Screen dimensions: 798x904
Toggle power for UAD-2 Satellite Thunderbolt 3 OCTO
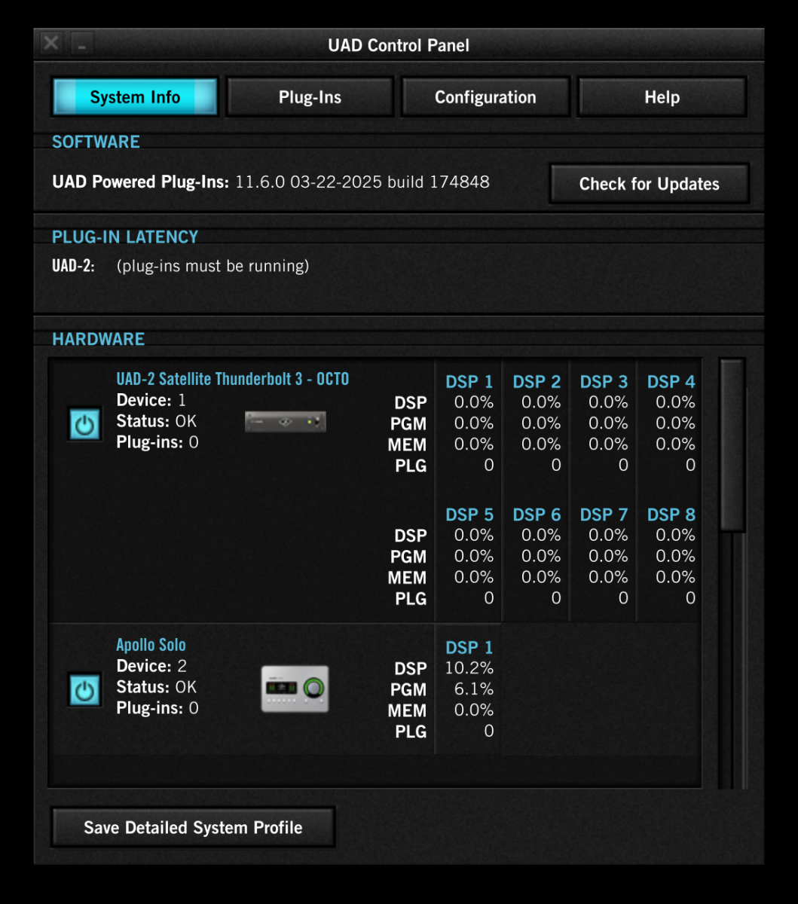(x=84, y=424)
